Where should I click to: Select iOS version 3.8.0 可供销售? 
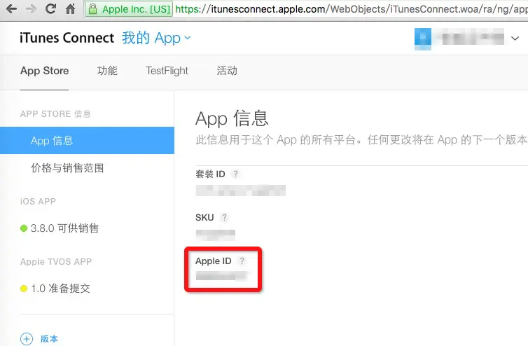pyautogui.click(x=64, y=228)
